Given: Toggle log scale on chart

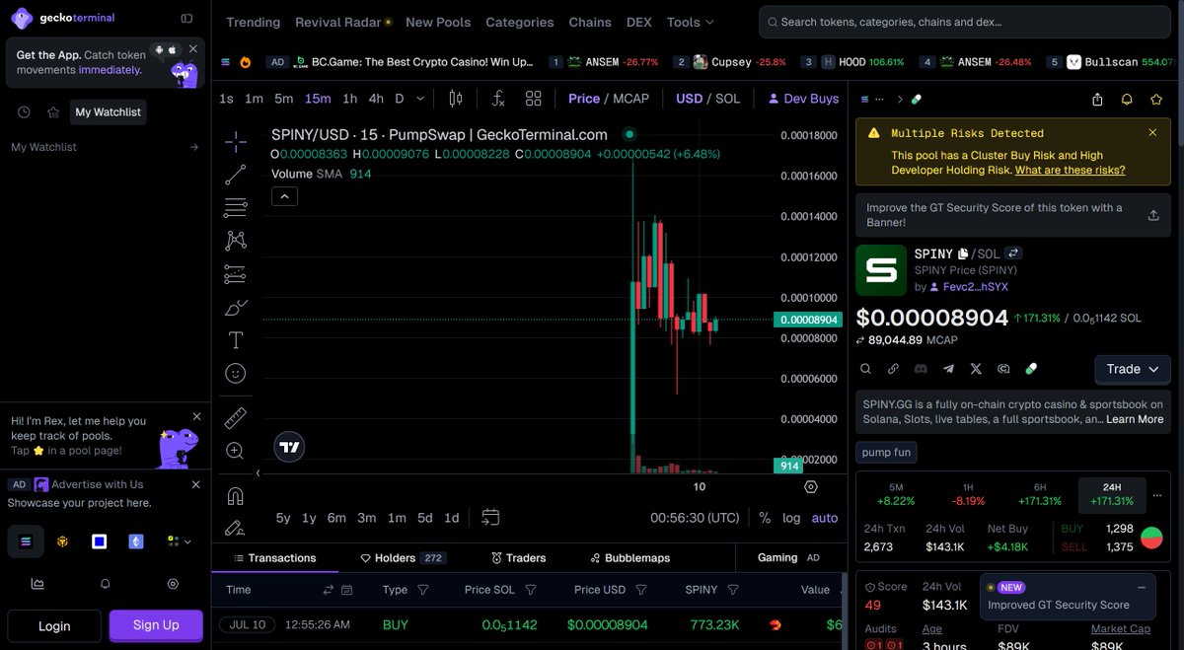Looking at the screenshot, I should click(791, 518).
